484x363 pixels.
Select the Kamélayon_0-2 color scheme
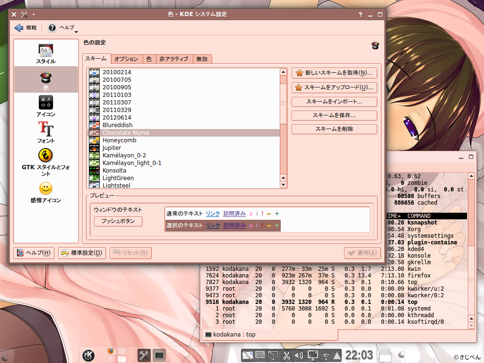tap(184, 155)
